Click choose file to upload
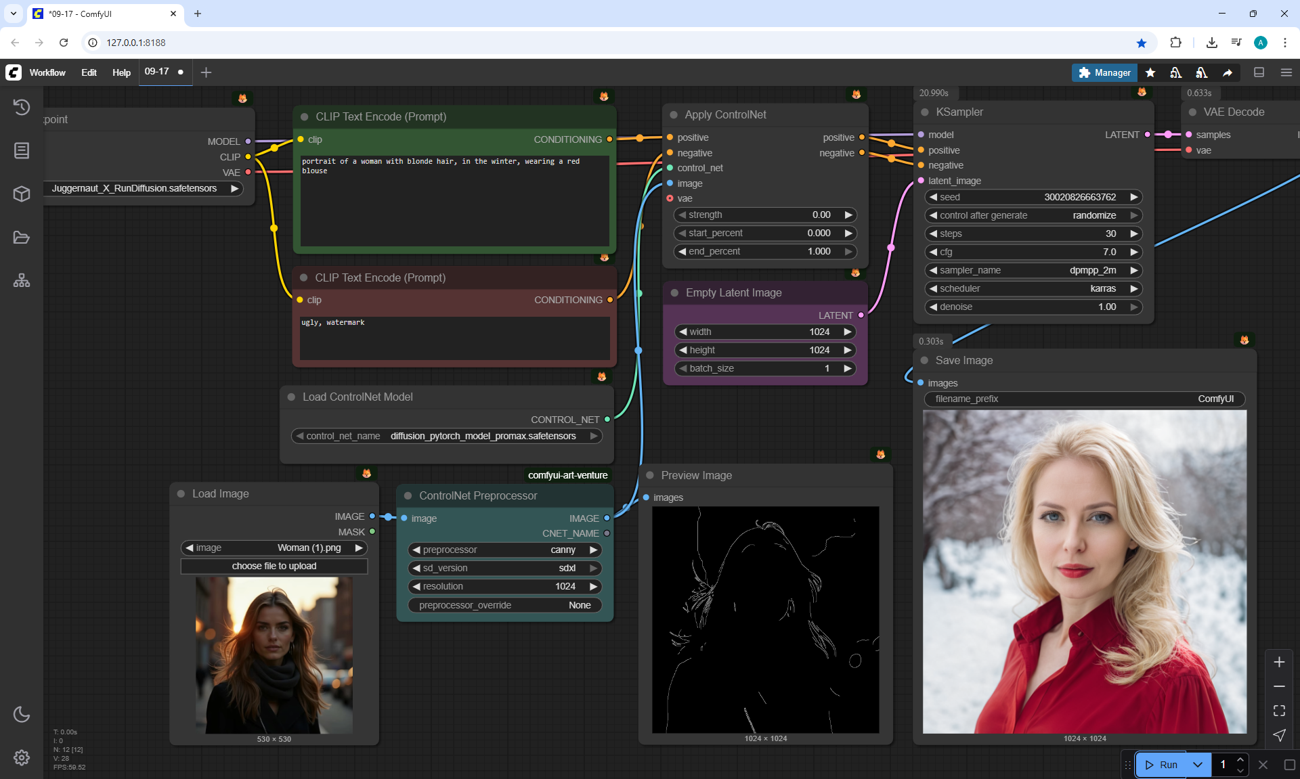 point(274,566)
